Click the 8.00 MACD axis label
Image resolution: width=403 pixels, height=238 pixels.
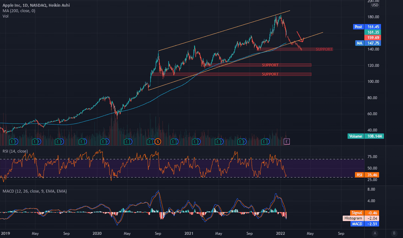(371, 190)
